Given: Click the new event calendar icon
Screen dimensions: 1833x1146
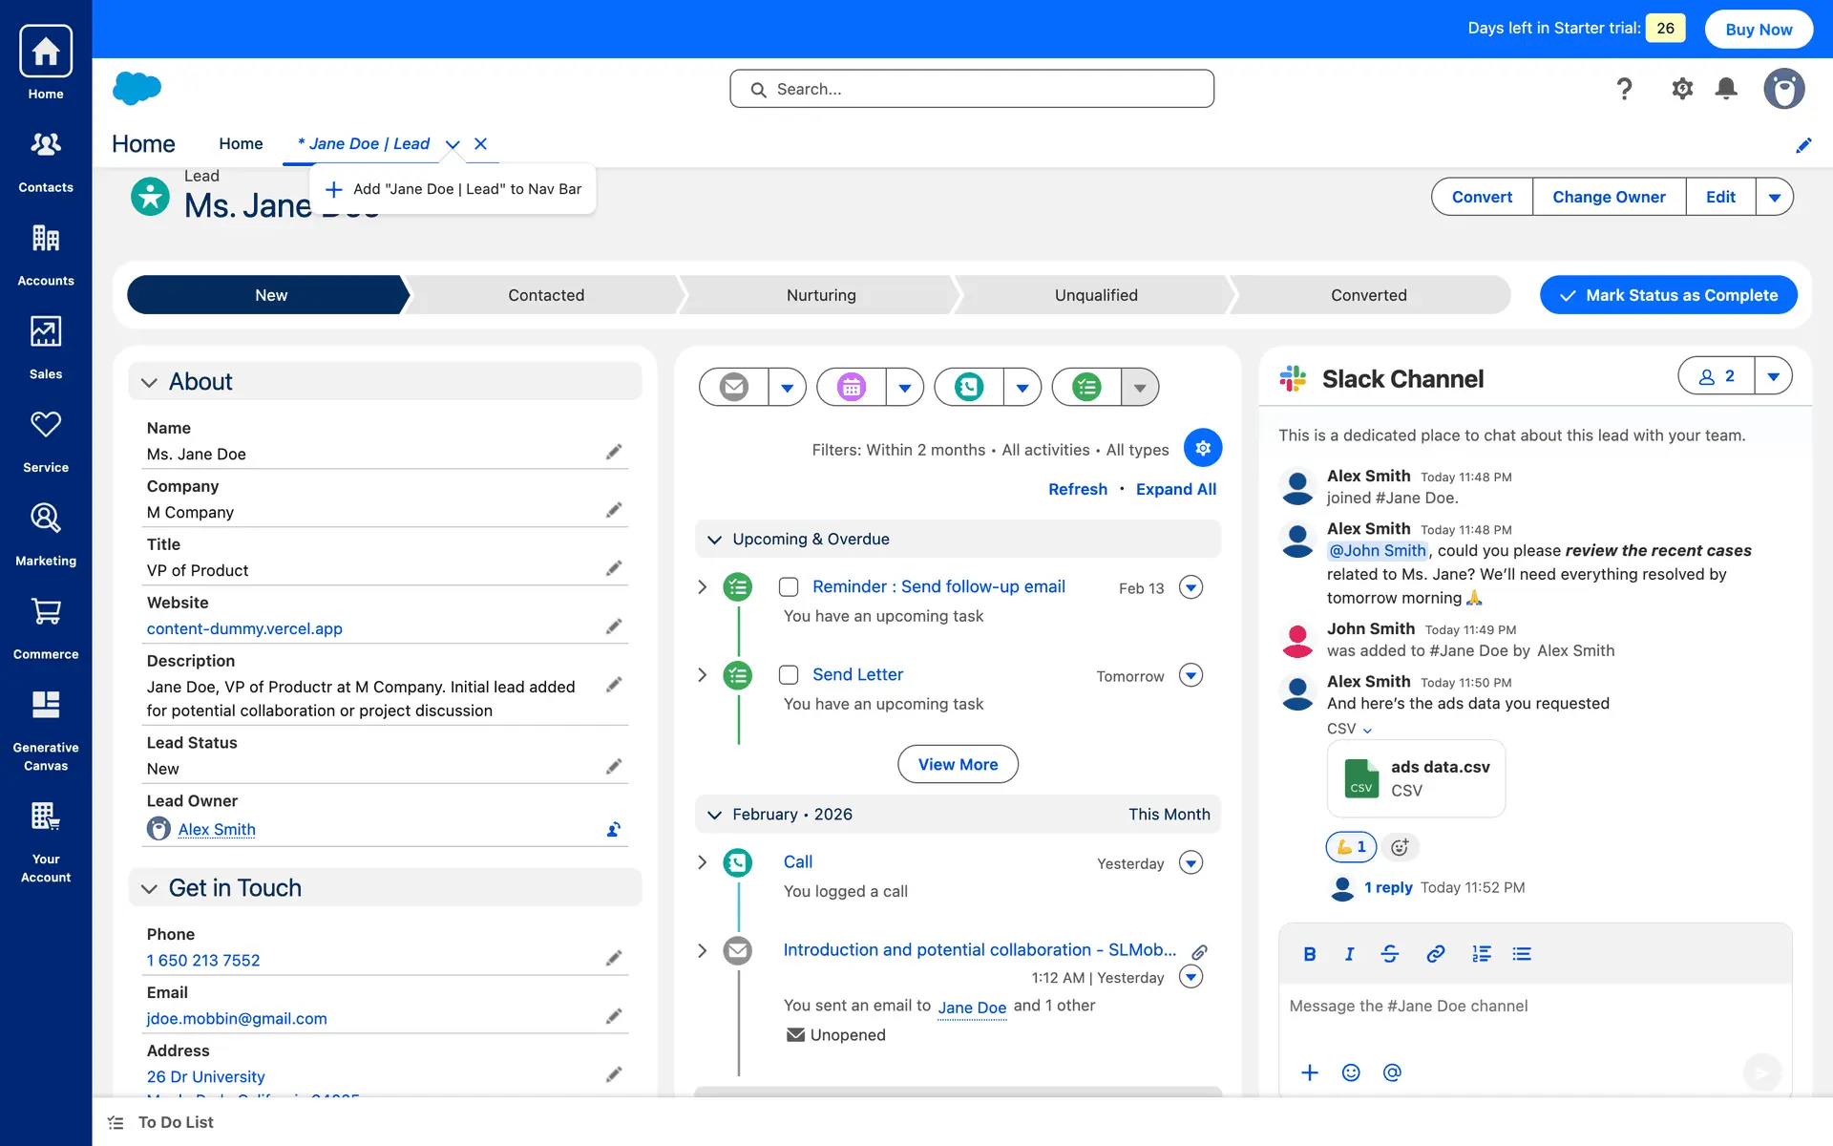Looking at the screenshot, I should coord(852,387).
